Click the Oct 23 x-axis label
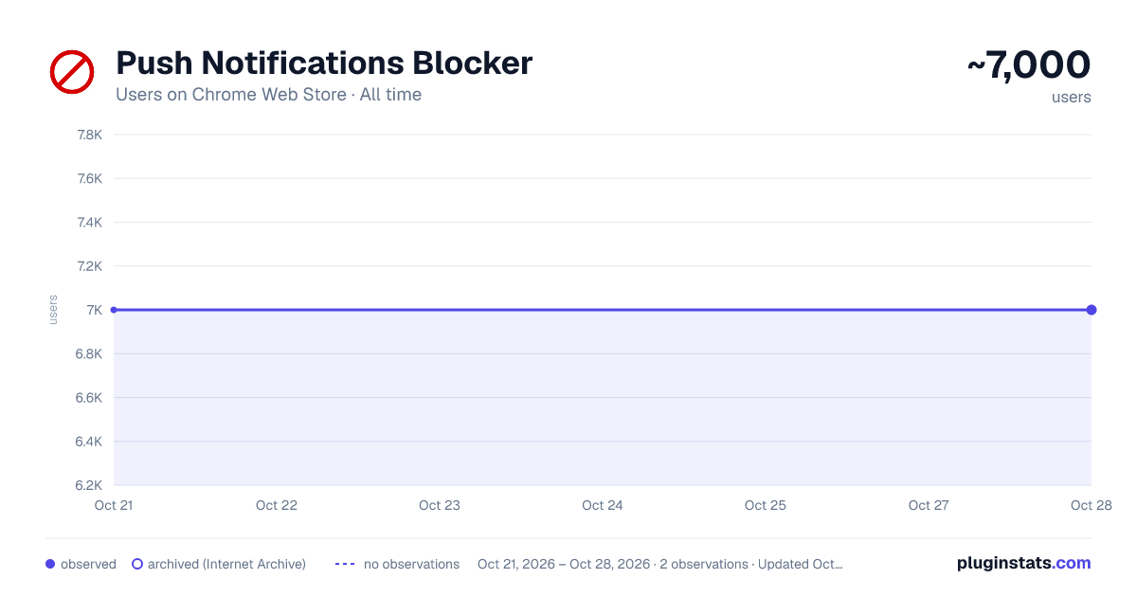1137x597 pixels. pos(440,505)
